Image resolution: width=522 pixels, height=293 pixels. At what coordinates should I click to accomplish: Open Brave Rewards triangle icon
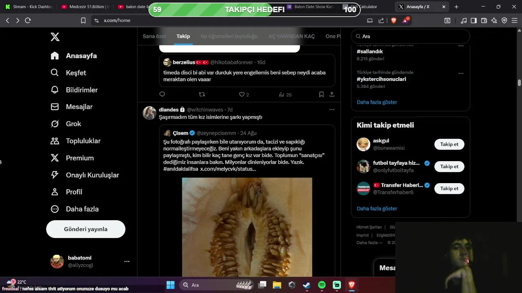coord(406,20)
